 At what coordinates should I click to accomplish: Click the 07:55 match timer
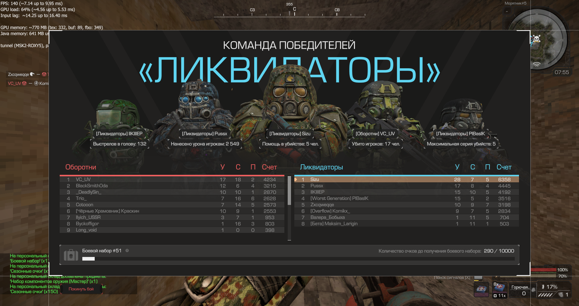(x=562, y=73)
